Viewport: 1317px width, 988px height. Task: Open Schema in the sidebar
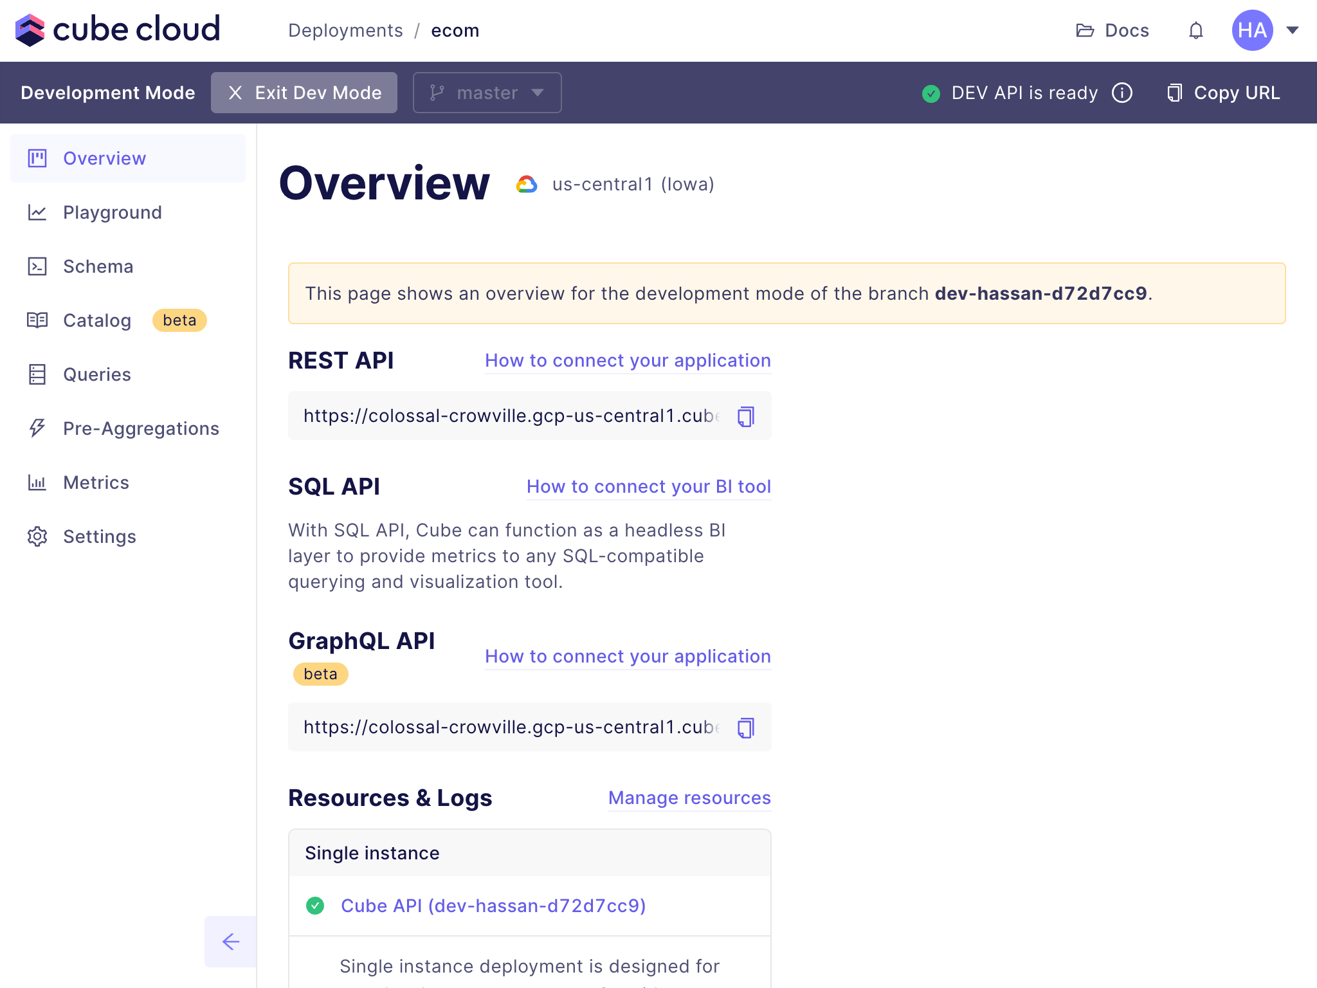128,266
